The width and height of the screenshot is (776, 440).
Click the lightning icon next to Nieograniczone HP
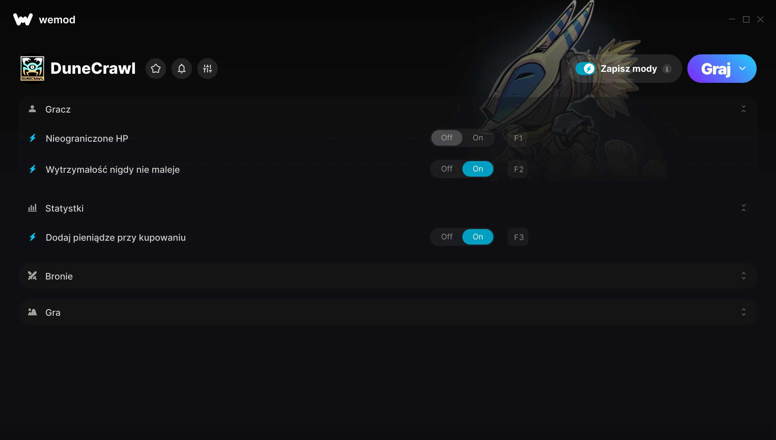click(33, 138)
